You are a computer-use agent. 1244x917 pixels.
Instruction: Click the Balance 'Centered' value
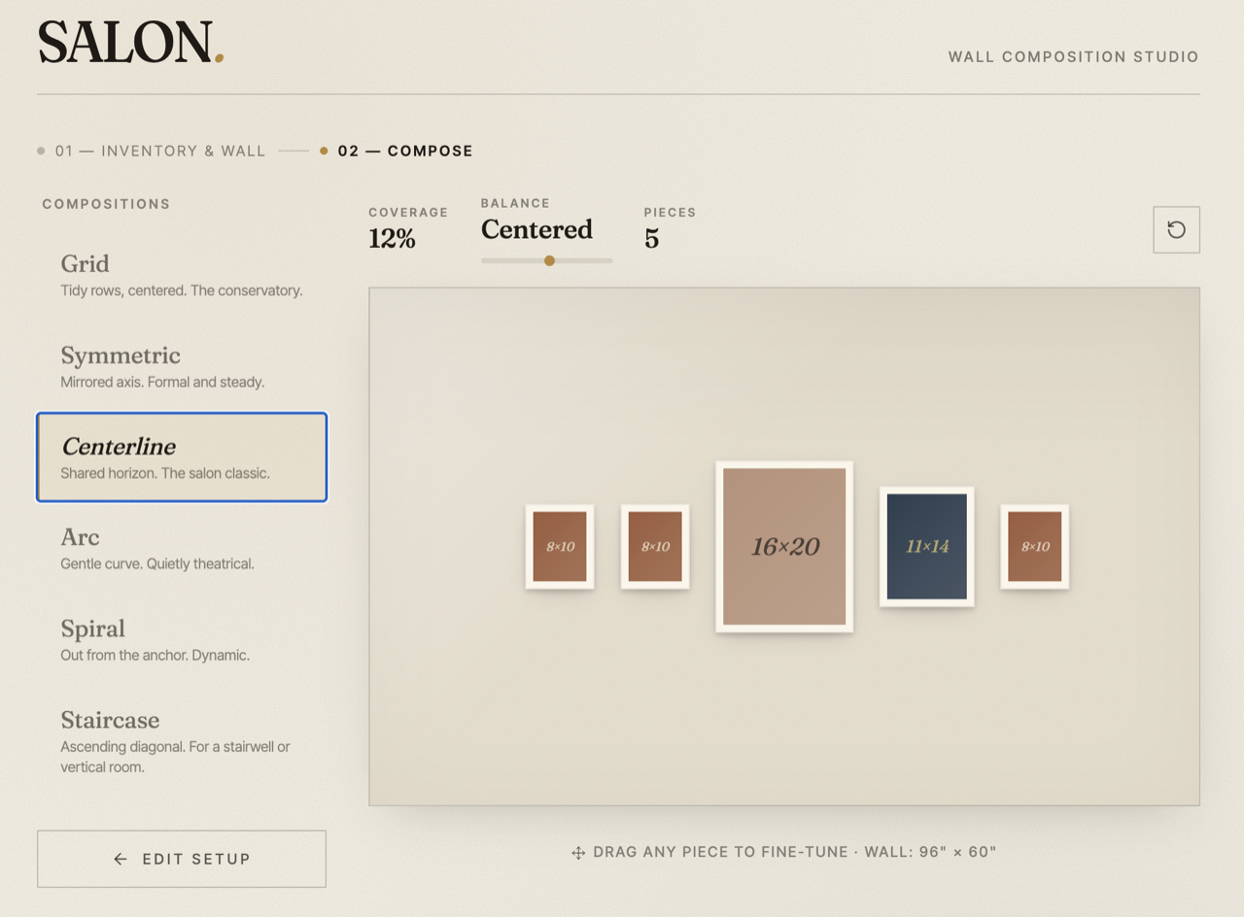[x=536, y=229]
